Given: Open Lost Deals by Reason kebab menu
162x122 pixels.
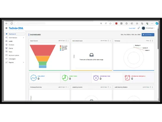Looking at the screenshot, I should [152, 87].
